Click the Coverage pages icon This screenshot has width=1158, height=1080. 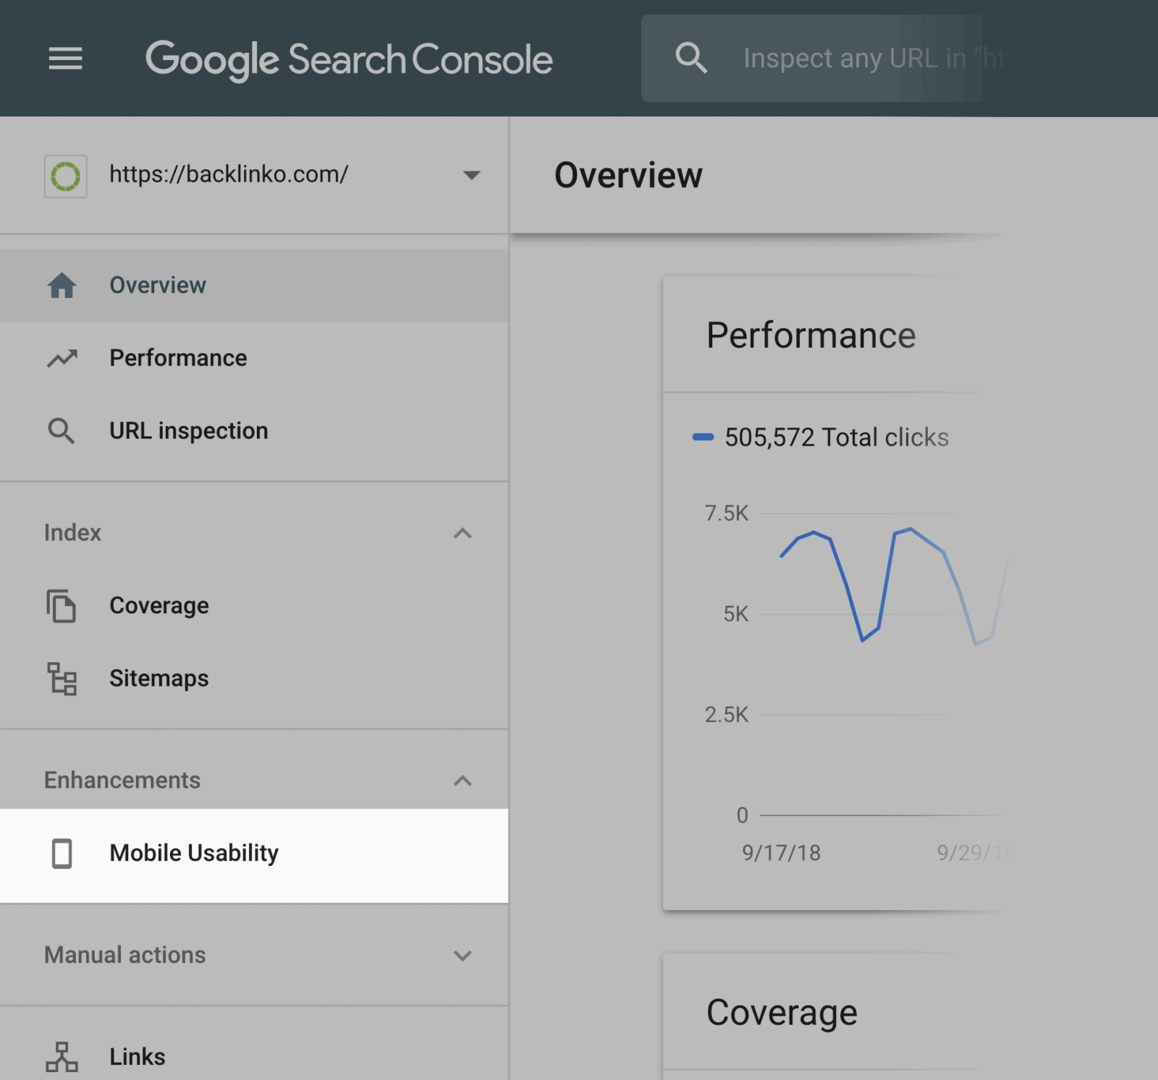click(62, 606)
